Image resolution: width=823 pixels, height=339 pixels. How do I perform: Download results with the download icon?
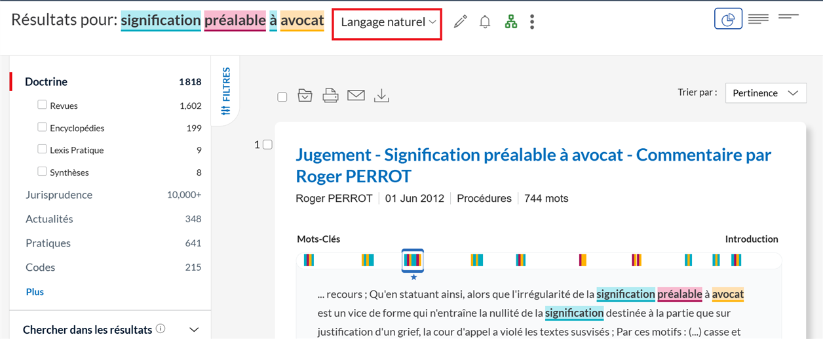(381, 96)
